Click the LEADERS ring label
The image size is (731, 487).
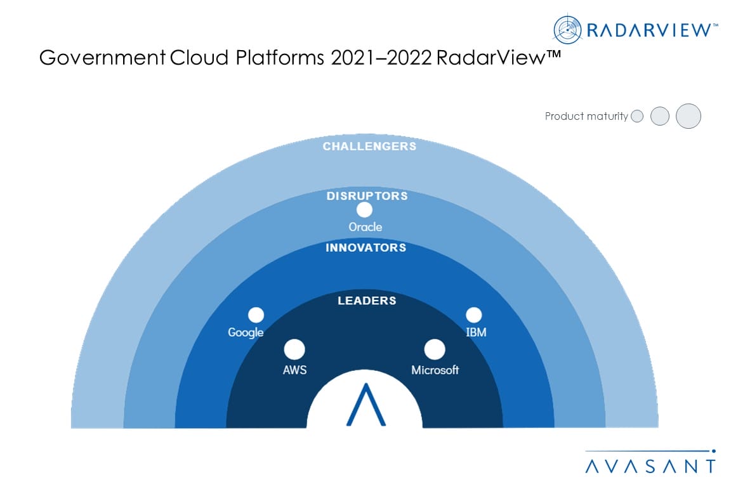point(367,301)
